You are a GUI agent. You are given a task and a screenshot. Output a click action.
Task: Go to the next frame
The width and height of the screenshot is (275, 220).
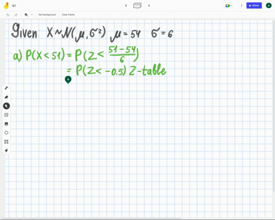(149, 6)
